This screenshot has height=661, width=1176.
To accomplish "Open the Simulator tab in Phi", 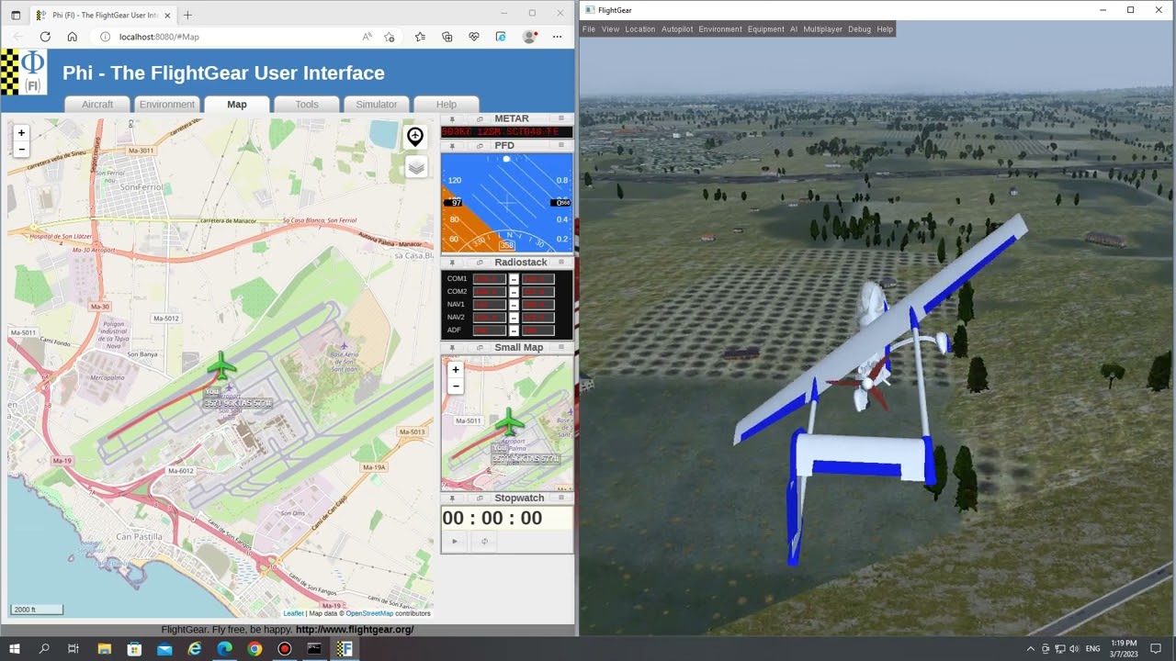I will [x=377, y=104].
